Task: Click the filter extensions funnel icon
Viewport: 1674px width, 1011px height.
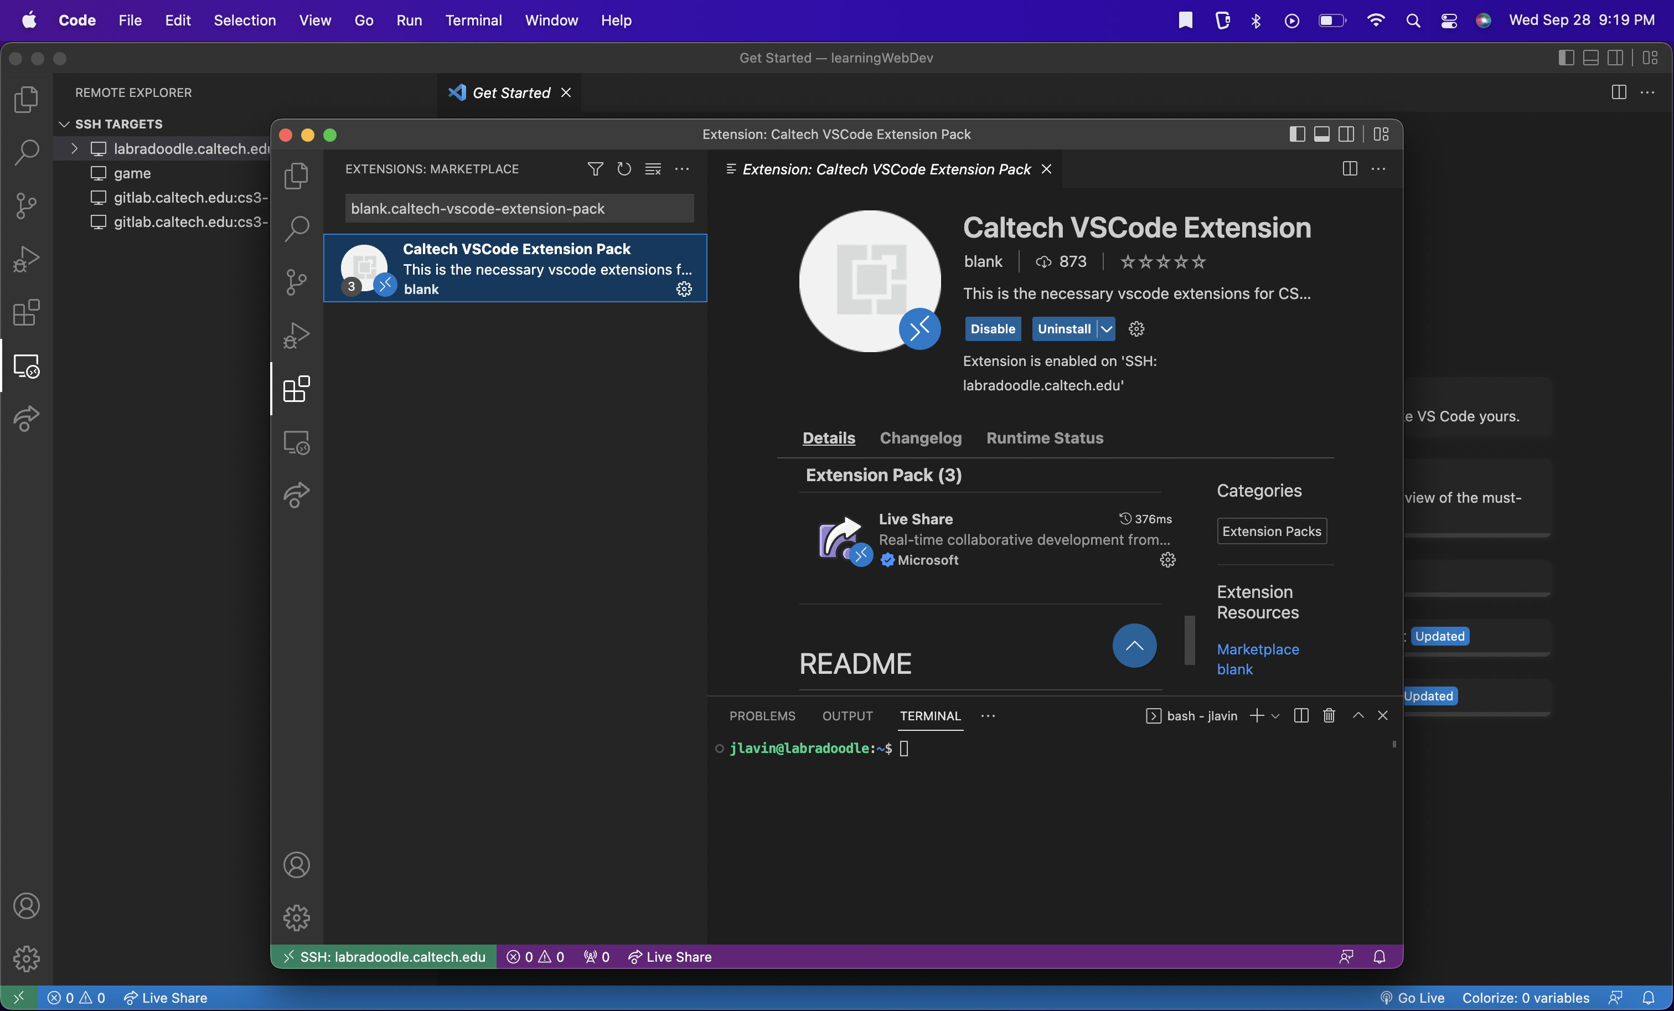Action: tap(595, 168)
